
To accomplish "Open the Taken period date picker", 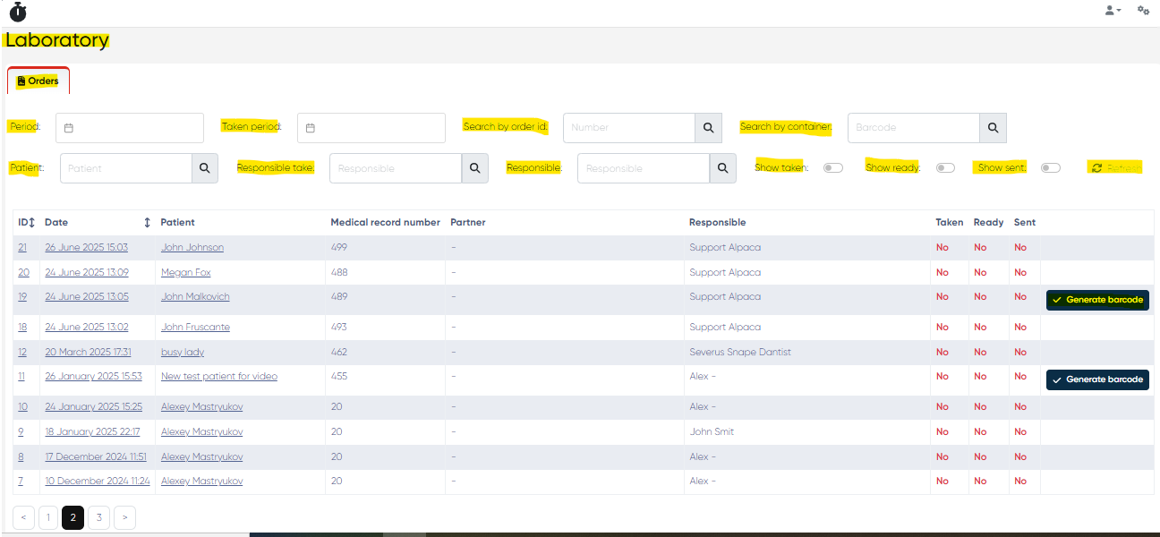I will tap(371, 128).
